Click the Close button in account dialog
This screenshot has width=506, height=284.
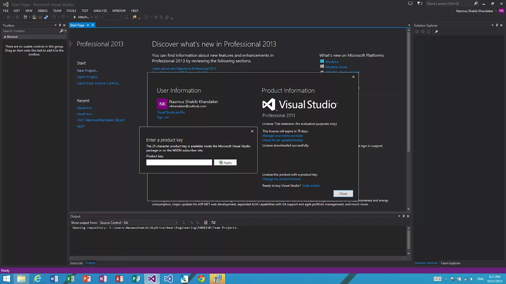(343, 194)
